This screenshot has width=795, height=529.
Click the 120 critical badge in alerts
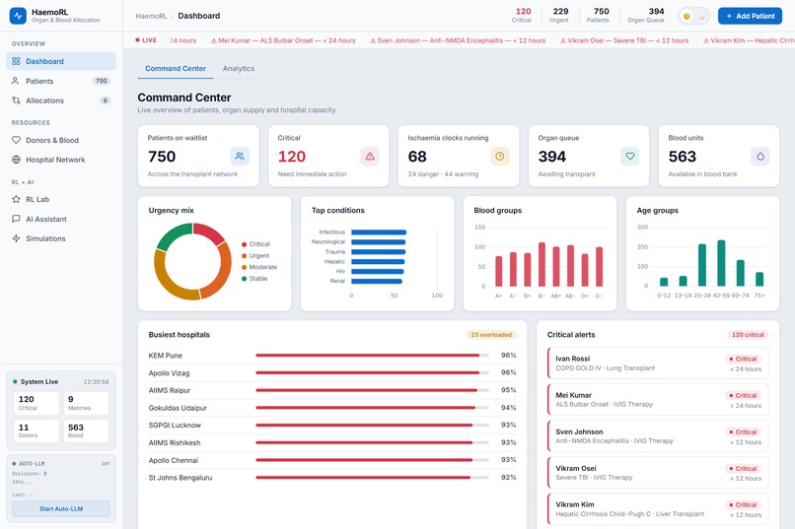(748, 335)
